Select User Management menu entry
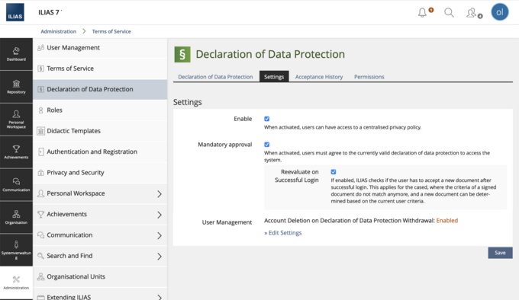The image size is (519, 300). click(100, 48)
